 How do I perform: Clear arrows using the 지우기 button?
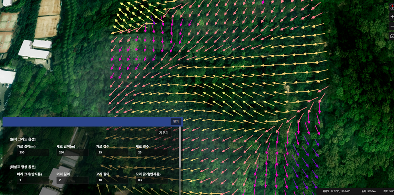164,133
